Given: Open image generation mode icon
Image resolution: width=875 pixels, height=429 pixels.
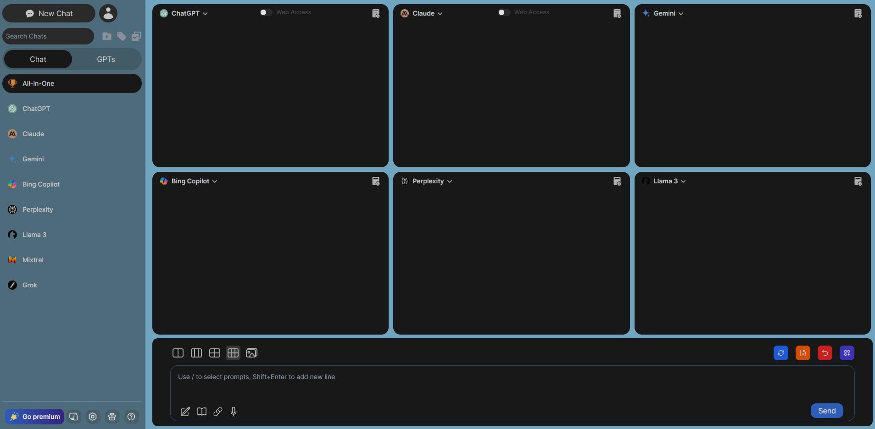Looking at the screenshot, I should [252, 353].
